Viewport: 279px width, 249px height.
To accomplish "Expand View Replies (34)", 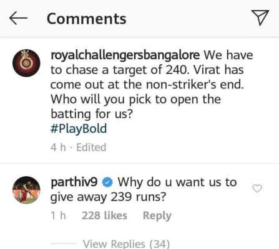I will pos(127,243).
